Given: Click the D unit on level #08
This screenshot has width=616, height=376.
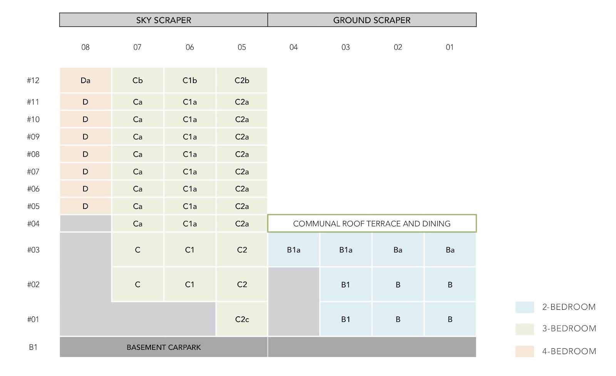Looking at the screenshot, I should coord(85,154).
